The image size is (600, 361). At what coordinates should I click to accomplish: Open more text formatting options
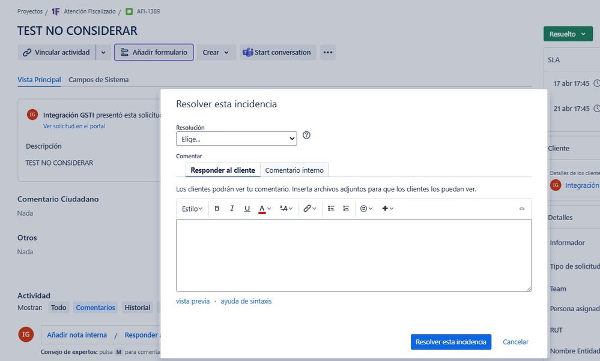click(286, 209)
